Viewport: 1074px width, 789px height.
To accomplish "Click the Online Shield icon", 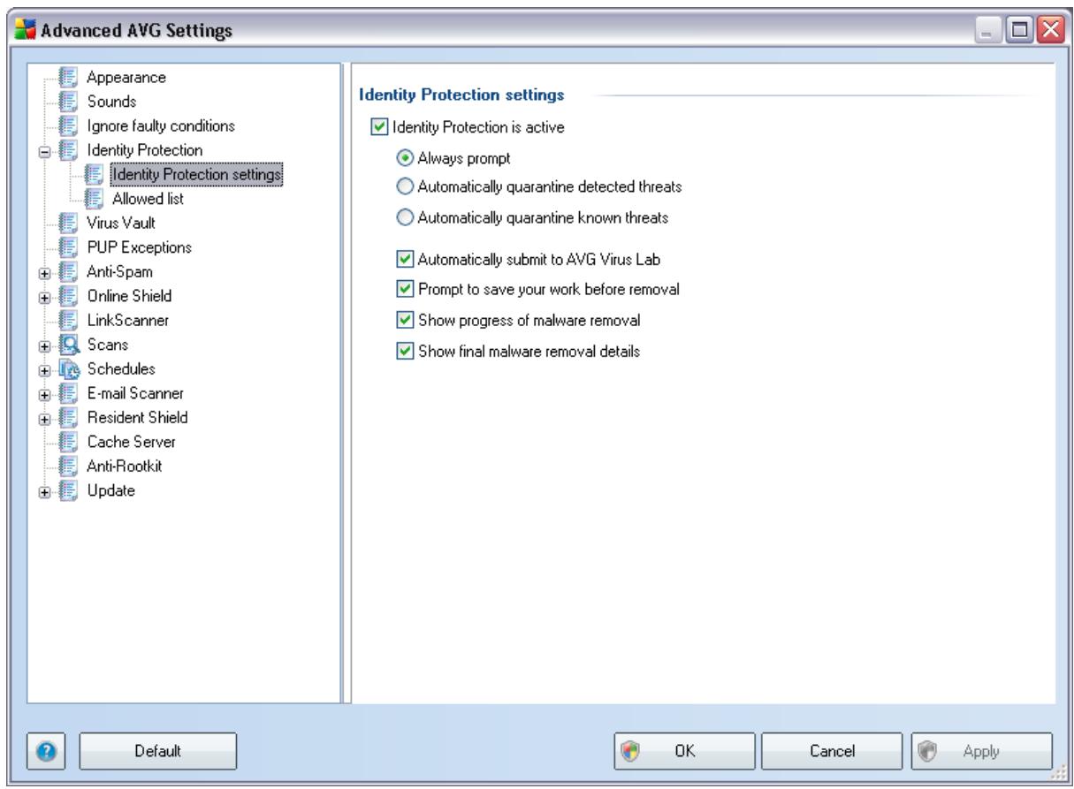I will 66,295.
